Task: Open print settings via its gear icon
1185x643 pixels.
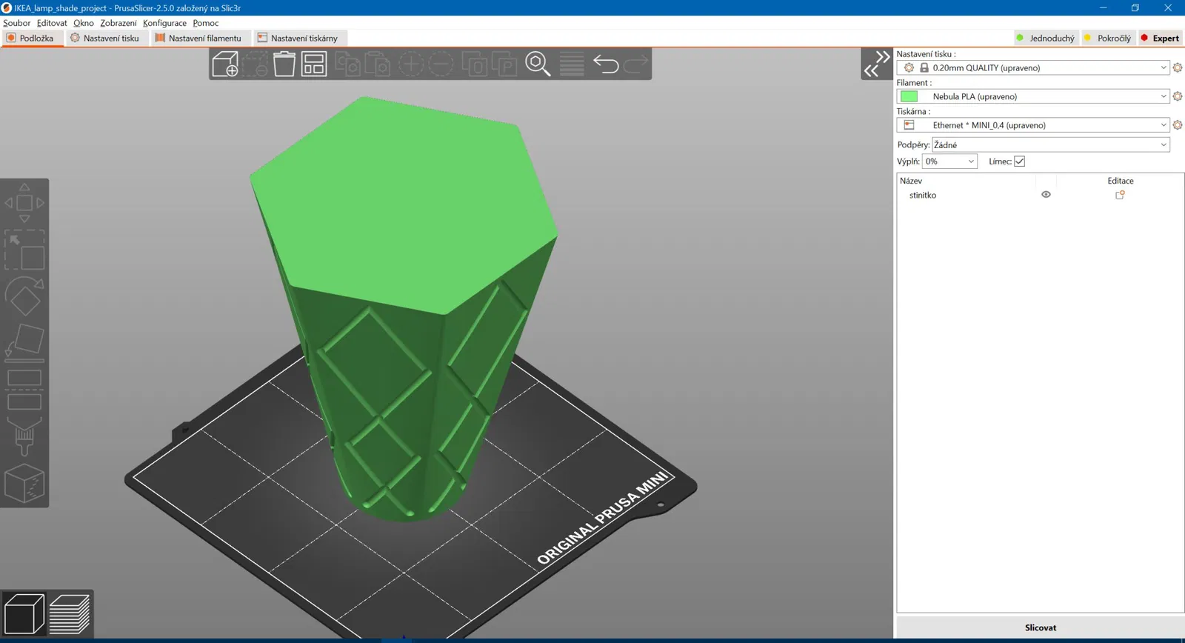Action: [x=1178, y=67]
